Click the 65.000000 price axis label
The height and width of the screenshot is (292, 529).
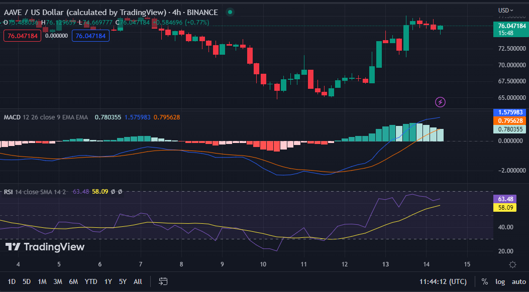(512, 98)
